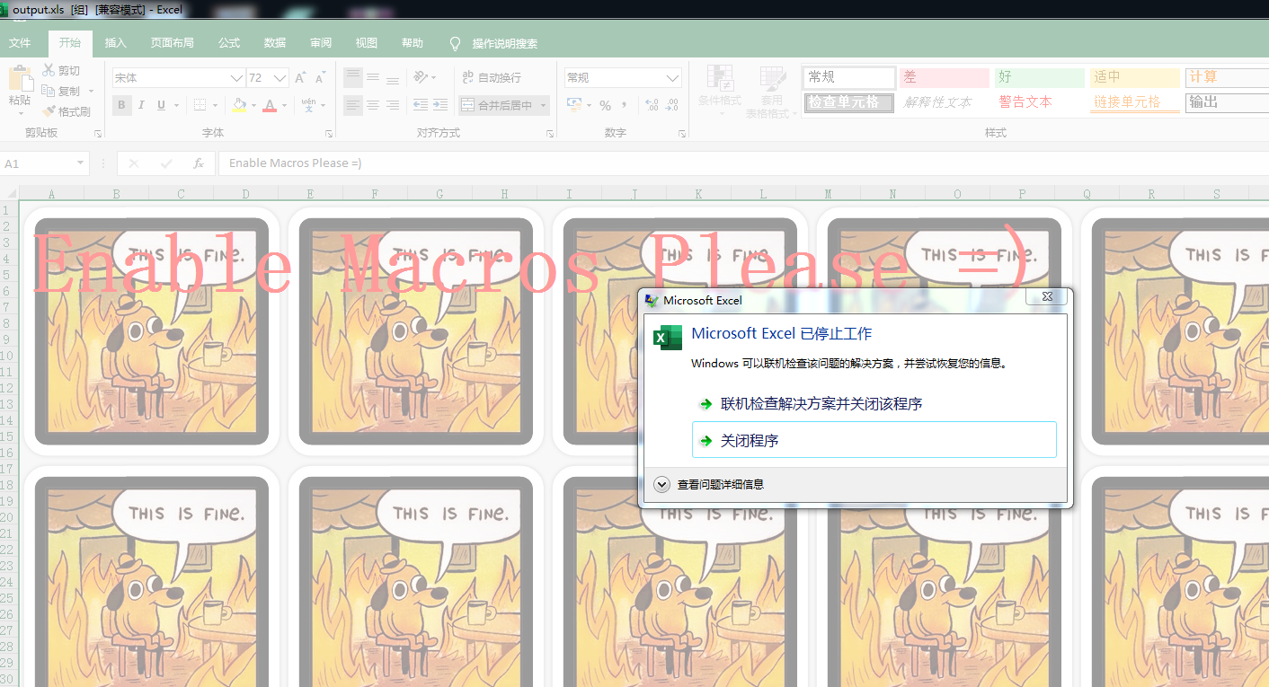Cancel formula entry with the X icon

[134, 163]
